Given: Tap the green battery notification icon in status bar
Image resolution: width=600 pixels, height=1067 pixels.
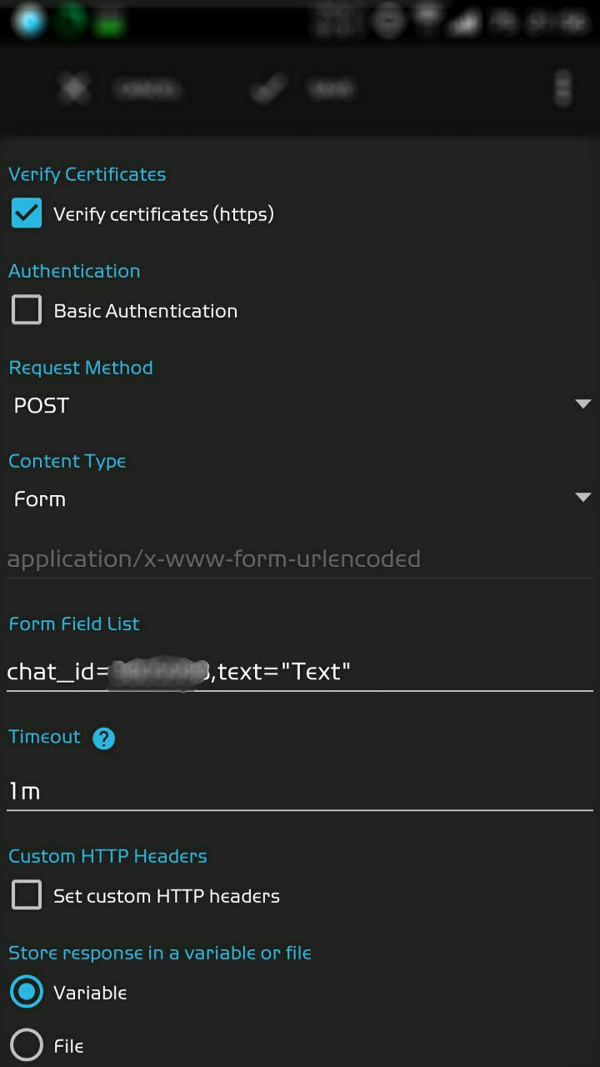Looking at the screenshot, I should click(110, 23).
